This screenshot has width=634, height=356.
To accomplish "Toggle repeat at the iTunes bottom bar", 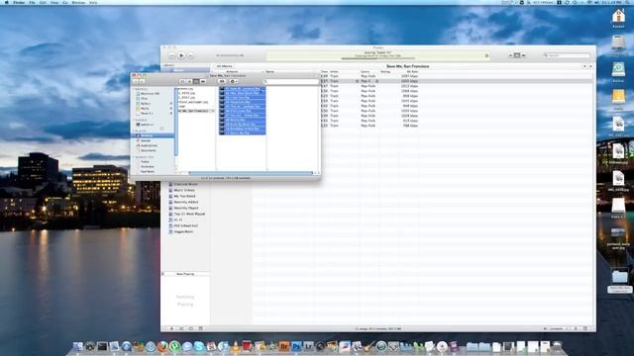I will 191,328.
